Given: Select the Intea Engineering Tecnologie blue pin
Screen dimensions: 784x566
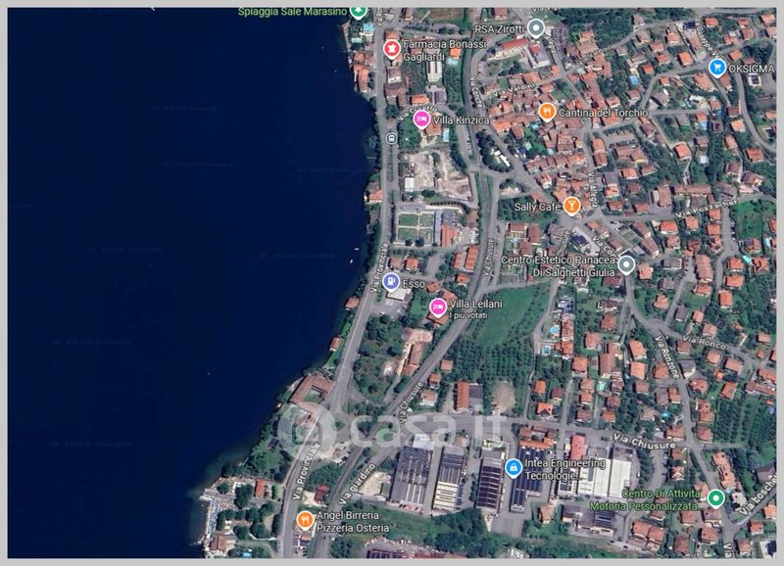Looking at the screenshot, I should coord(513,468).
